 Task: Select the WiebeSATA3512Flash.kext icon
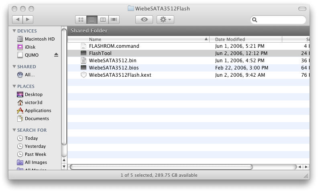(84, 75)
